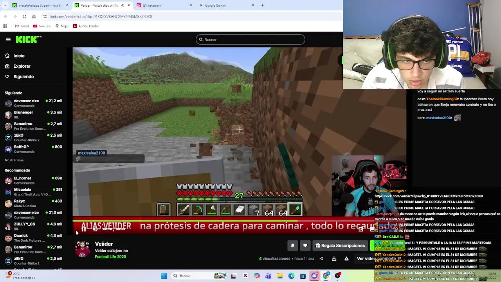Share the clip
The width and height of the screenshot is (501, 282).
pos(321,258)
